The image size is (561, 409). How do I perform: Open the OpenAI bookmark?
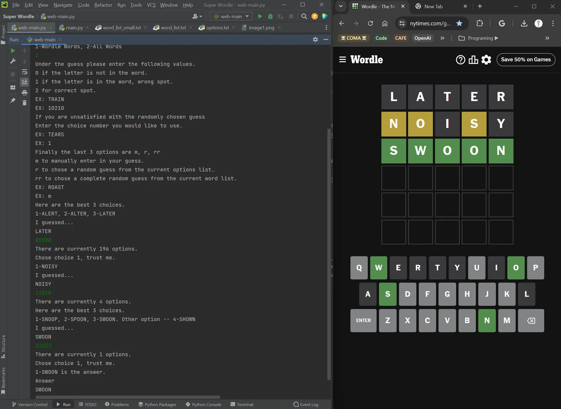click(423, 38)
